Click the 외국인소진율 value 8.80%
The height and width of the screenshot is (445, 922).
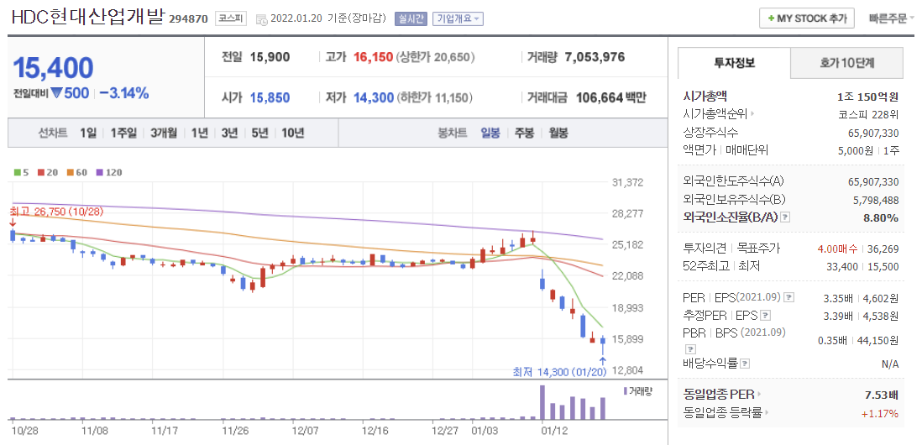tap(881, 218)
